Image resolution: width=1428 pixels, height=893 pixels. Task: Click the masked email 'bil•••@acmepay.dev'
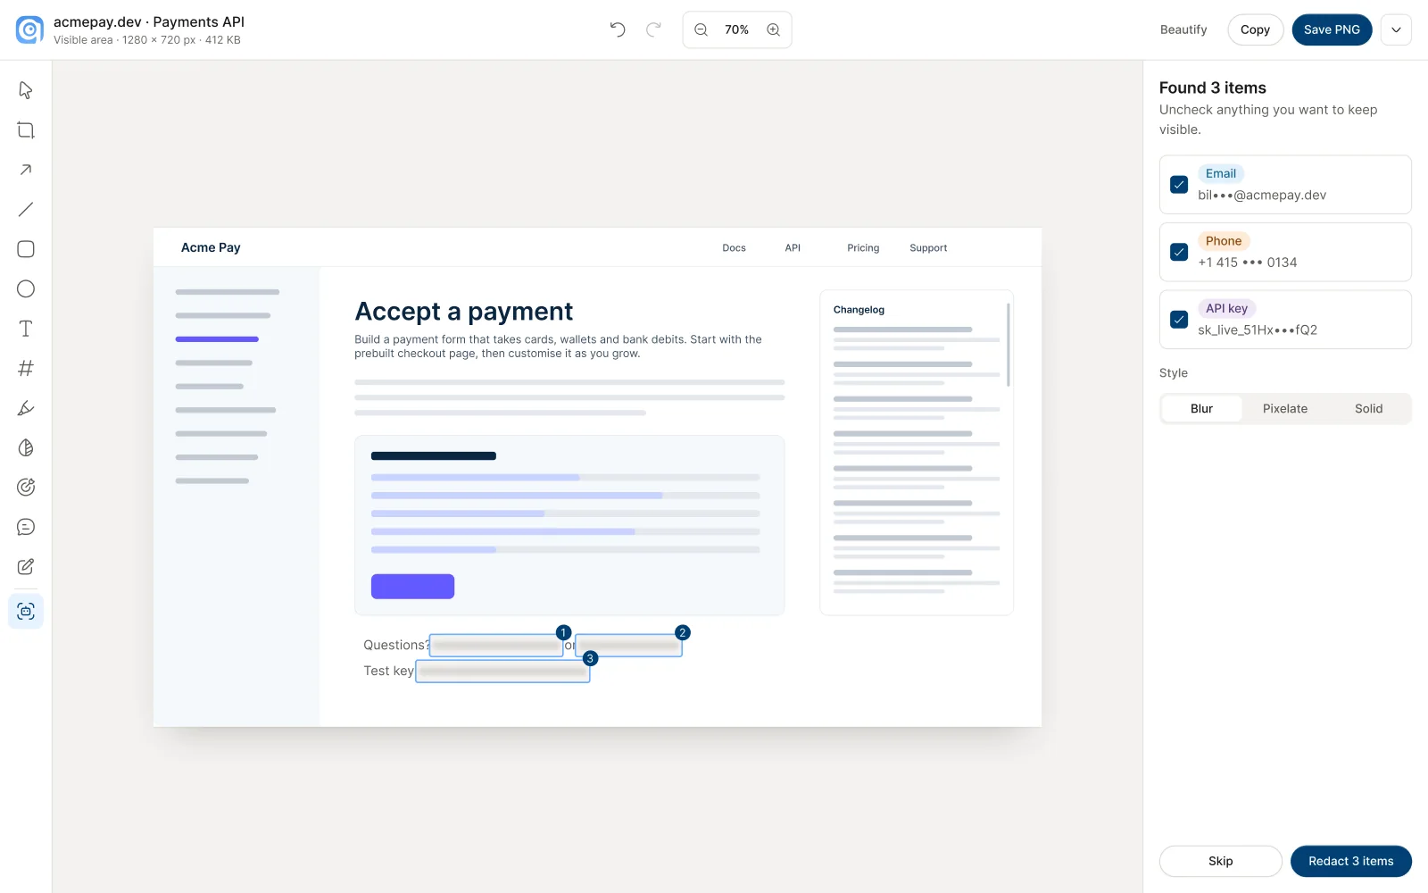point(1262,196)
